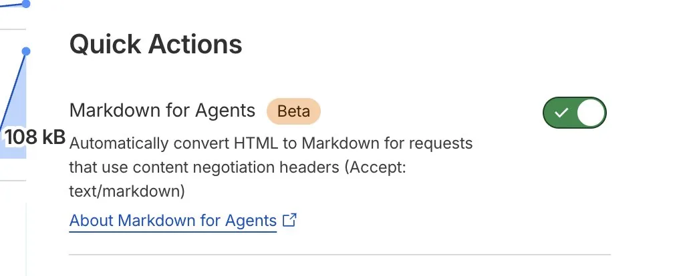Screen dimensions: 679x276
Task: Click the 108 kB chart label
Action: [35, 137]
